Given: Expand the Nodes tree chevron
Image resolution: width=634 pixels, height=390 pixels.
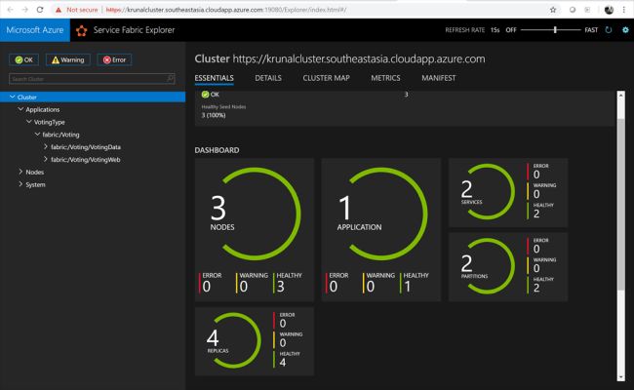Looking at the screenshot, I should coord(20,172).
